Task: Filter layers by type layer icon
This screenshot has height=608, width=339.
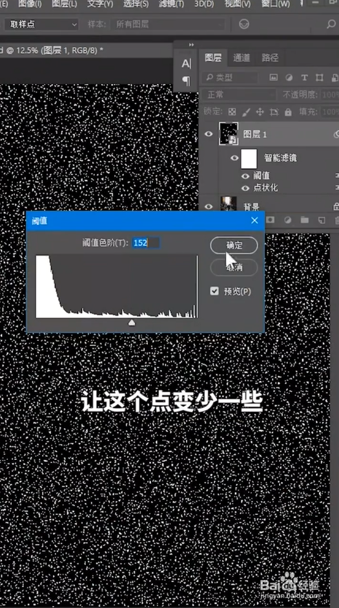Action: pyautogui.click(x=304, y=78)
